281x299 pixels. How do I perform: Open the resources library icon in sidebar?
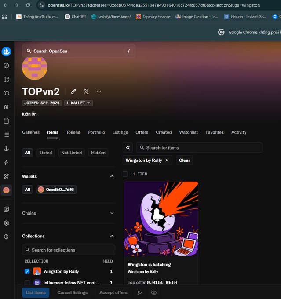click(6, 209)
